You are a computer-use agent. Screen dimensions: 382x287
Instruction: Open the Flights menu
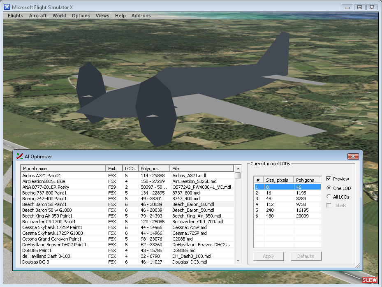[x=15, y=16]
